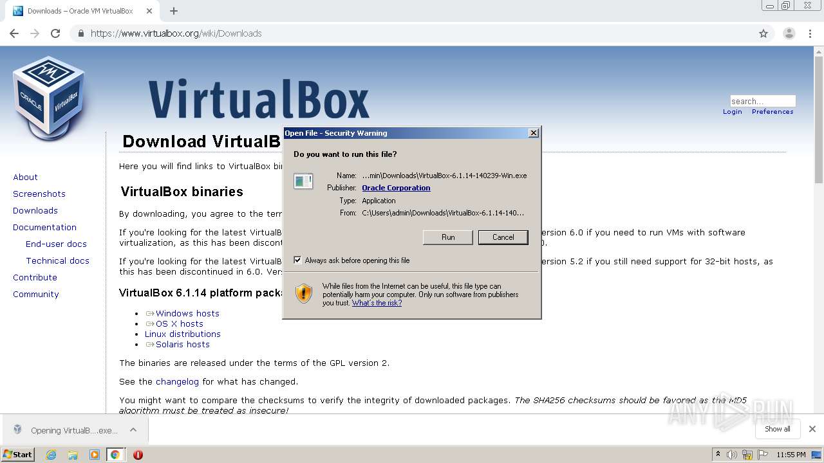The height and width of the screenshot is (463, 824).
Task: Click the security warning shield icon
Action: click(304, 293)
